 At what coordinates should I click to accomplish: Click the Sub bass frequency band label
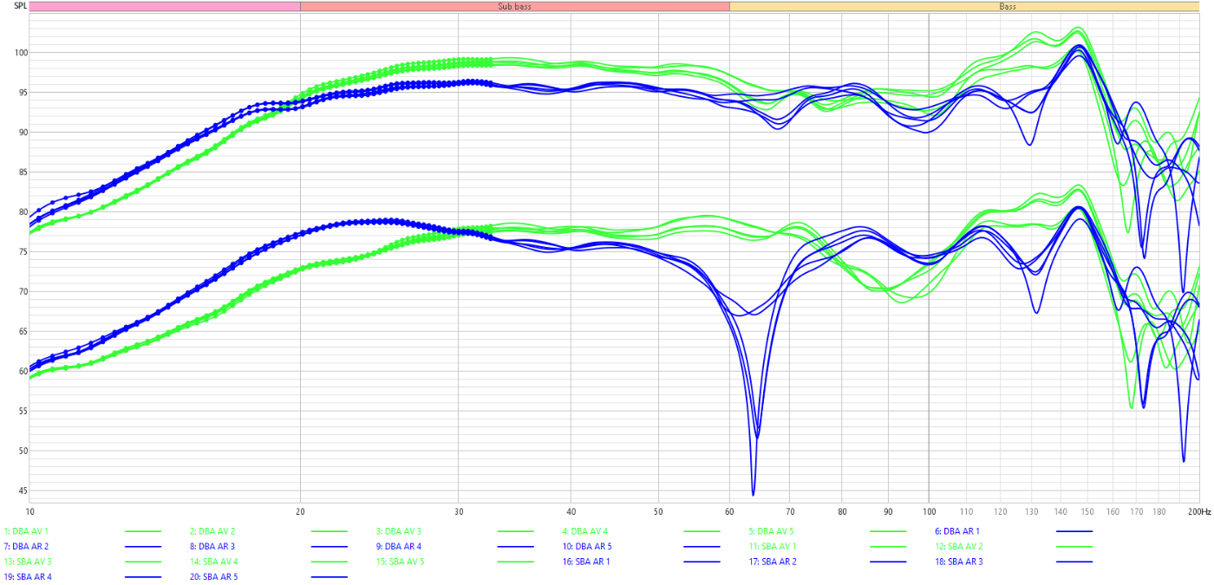coord(514,6)
